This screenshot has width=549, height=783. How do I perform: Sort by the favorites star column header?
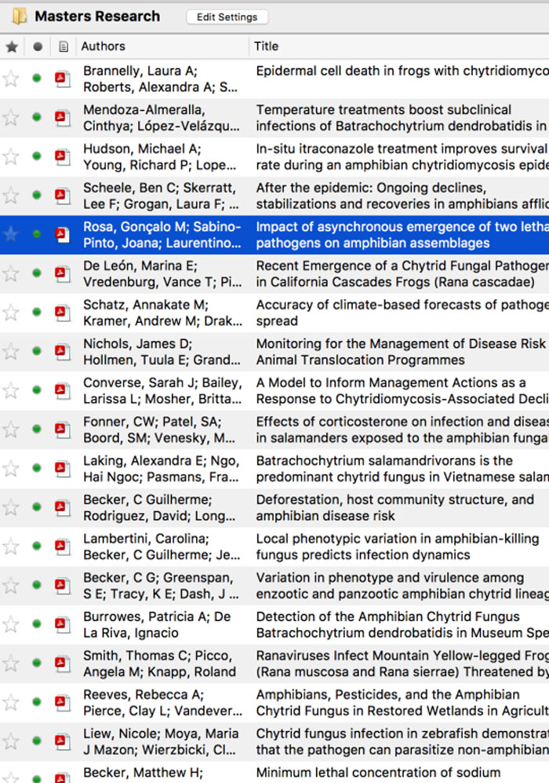click(11, 46)
